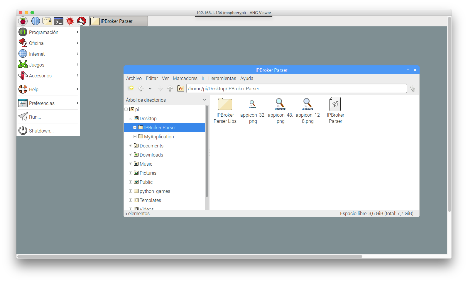Image resolution: width=468 pixels, height=282 pixels.
Task: Open the Archivo menu
Action: tap(134, 78)
